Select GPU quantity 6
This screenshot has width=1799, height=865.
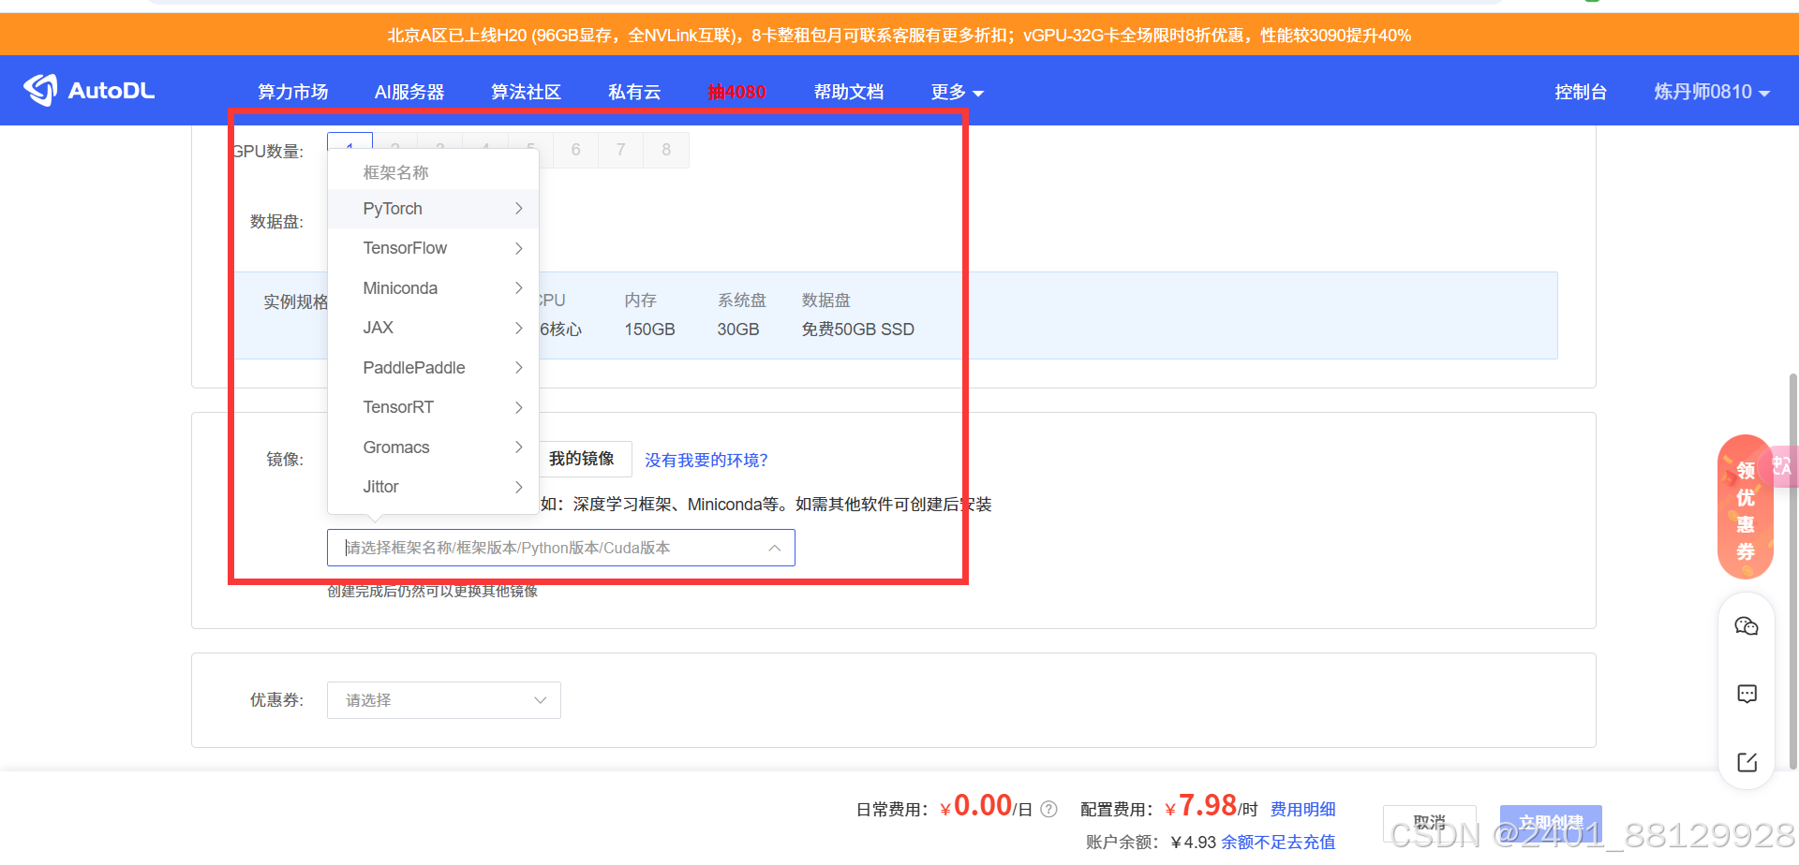(575, 150)
